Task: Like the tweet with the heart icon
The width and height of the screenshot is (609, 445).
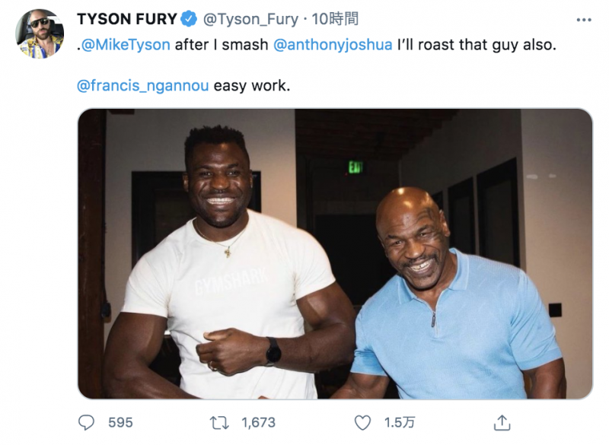Action: click(x=363, y=422)
